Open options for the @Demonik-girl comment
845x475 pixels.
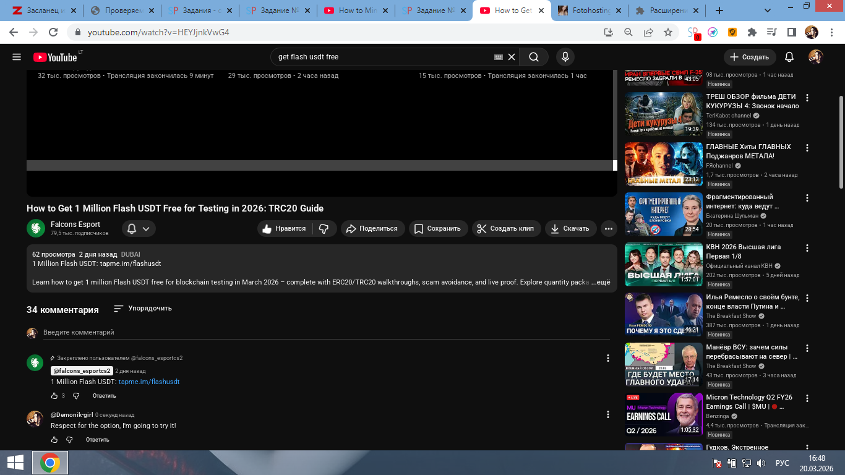pos(608,414)
